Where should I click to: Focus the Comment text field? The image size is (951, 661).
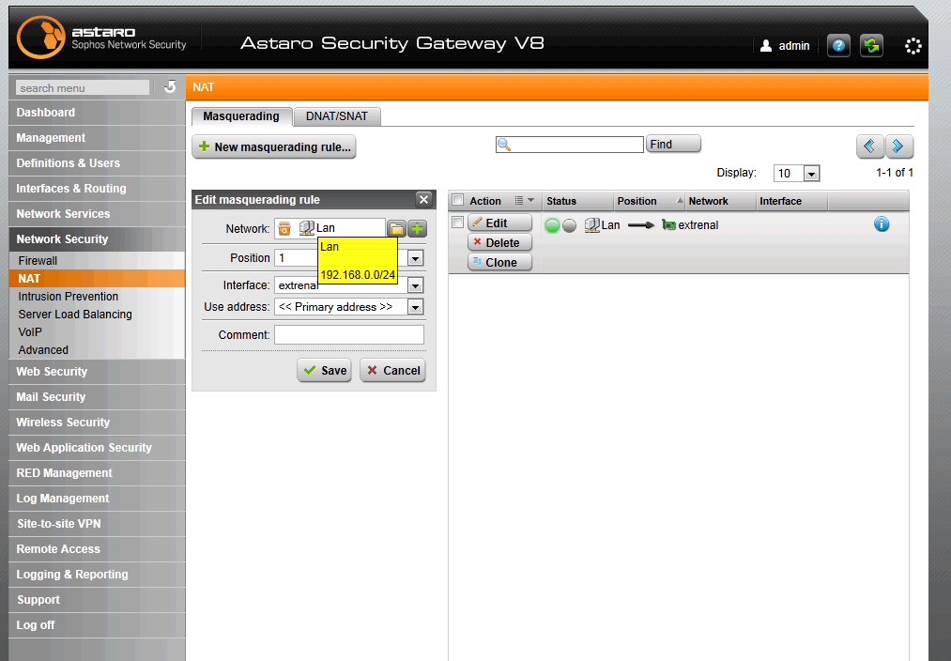pos(348,335)
